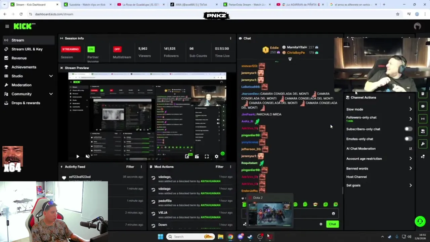Click the green Chat send button
Screen dimensions: 430x242
(332, 224)
